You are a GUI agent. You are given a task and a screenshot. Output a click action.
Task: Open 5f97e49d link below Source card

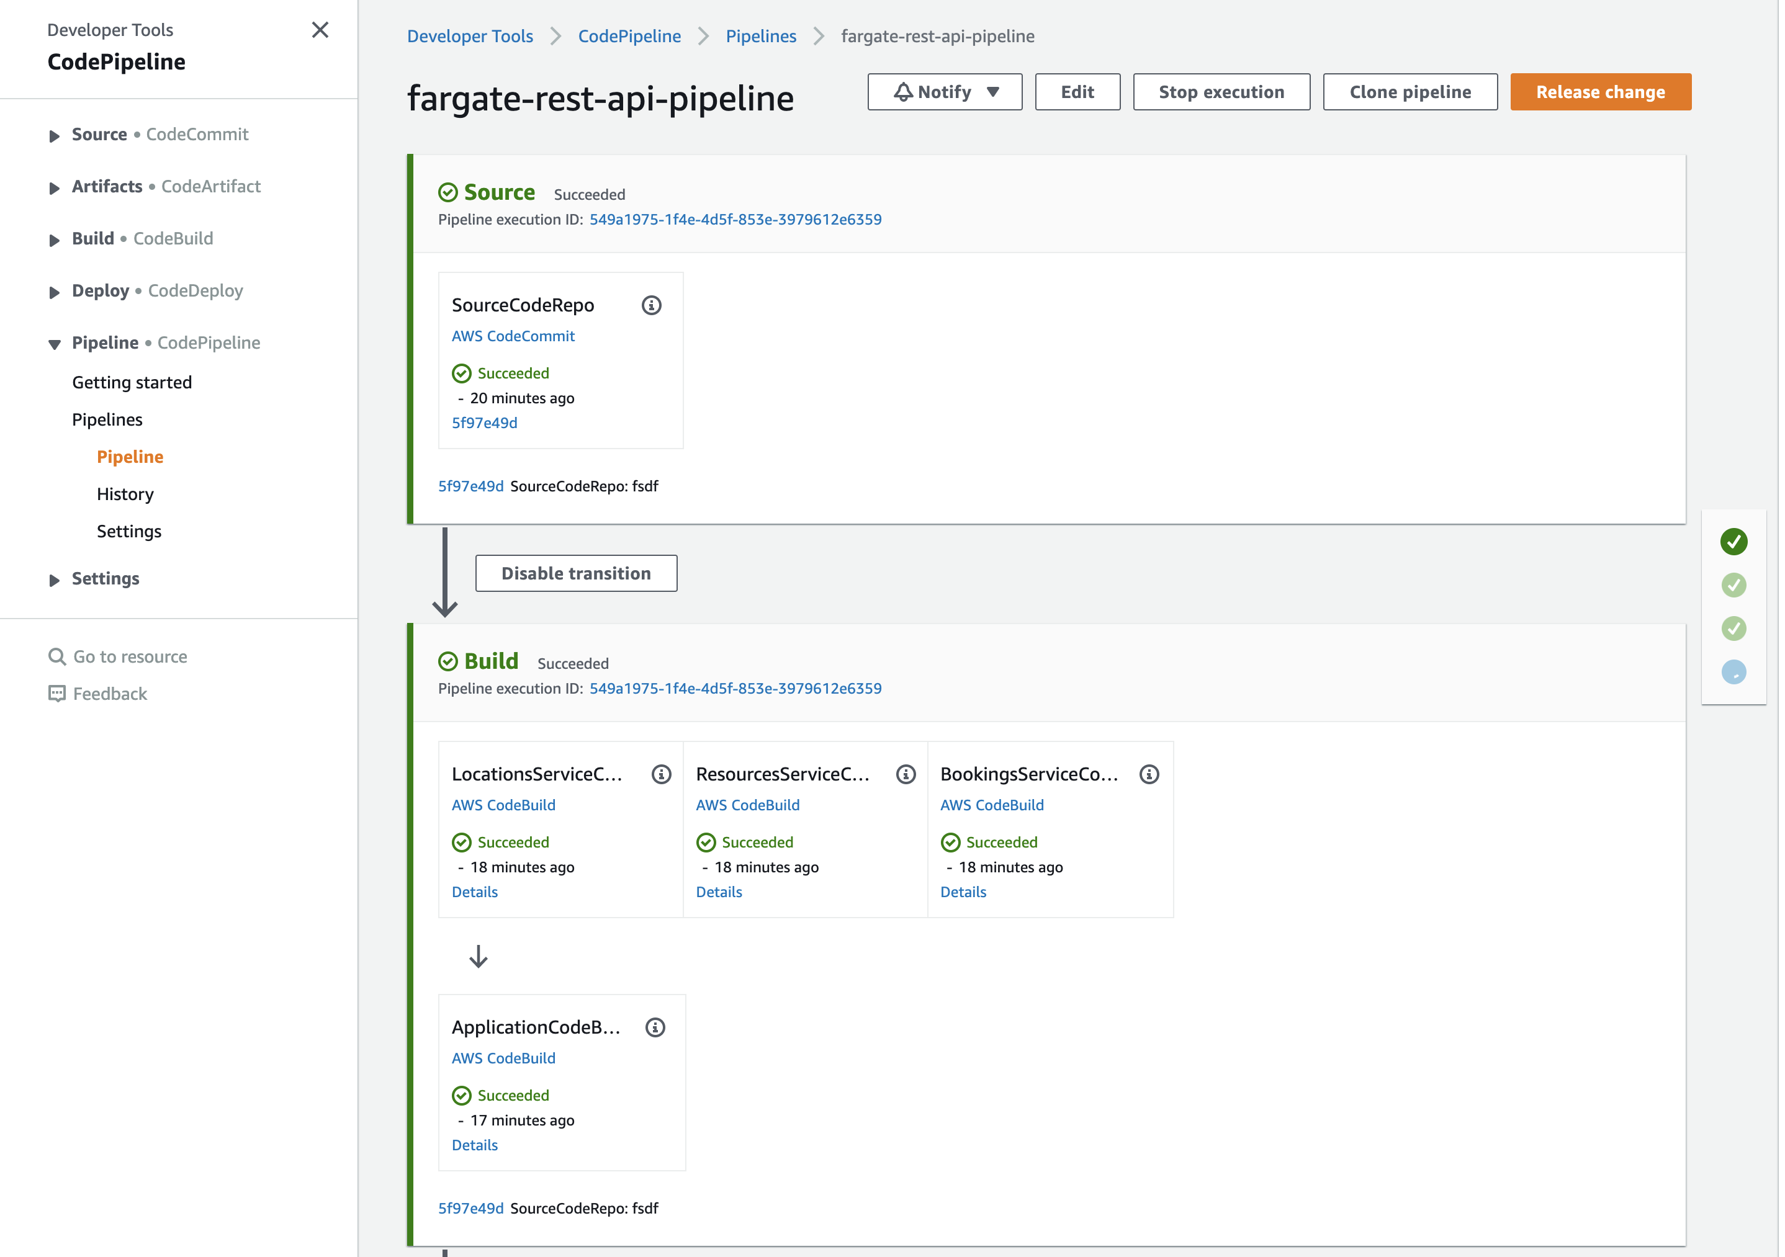(470, 486)
